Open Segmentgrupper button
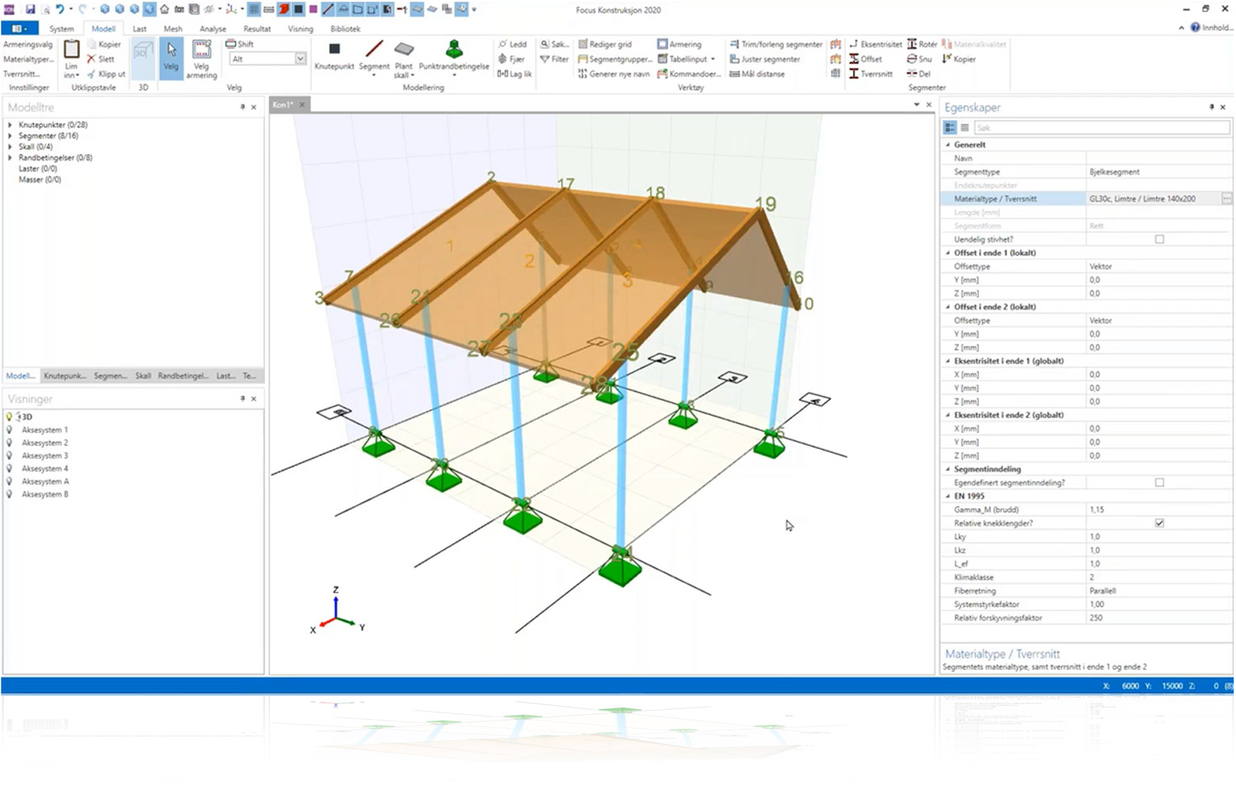Viewport: 1236px width, 794px height. pyautogui.click(x=615, y=59)
